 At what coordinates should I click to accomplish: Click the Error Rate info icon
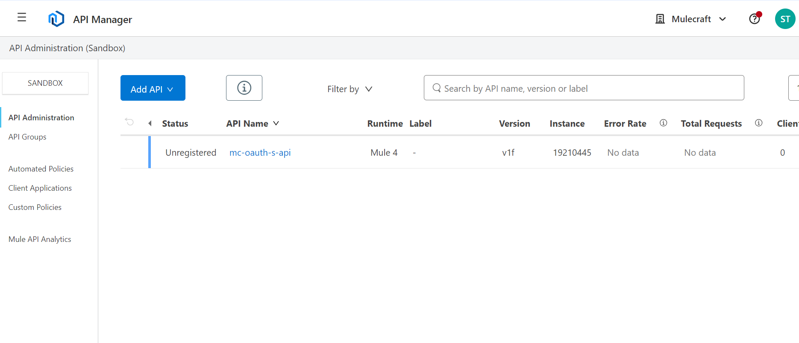tap(663, 123)
